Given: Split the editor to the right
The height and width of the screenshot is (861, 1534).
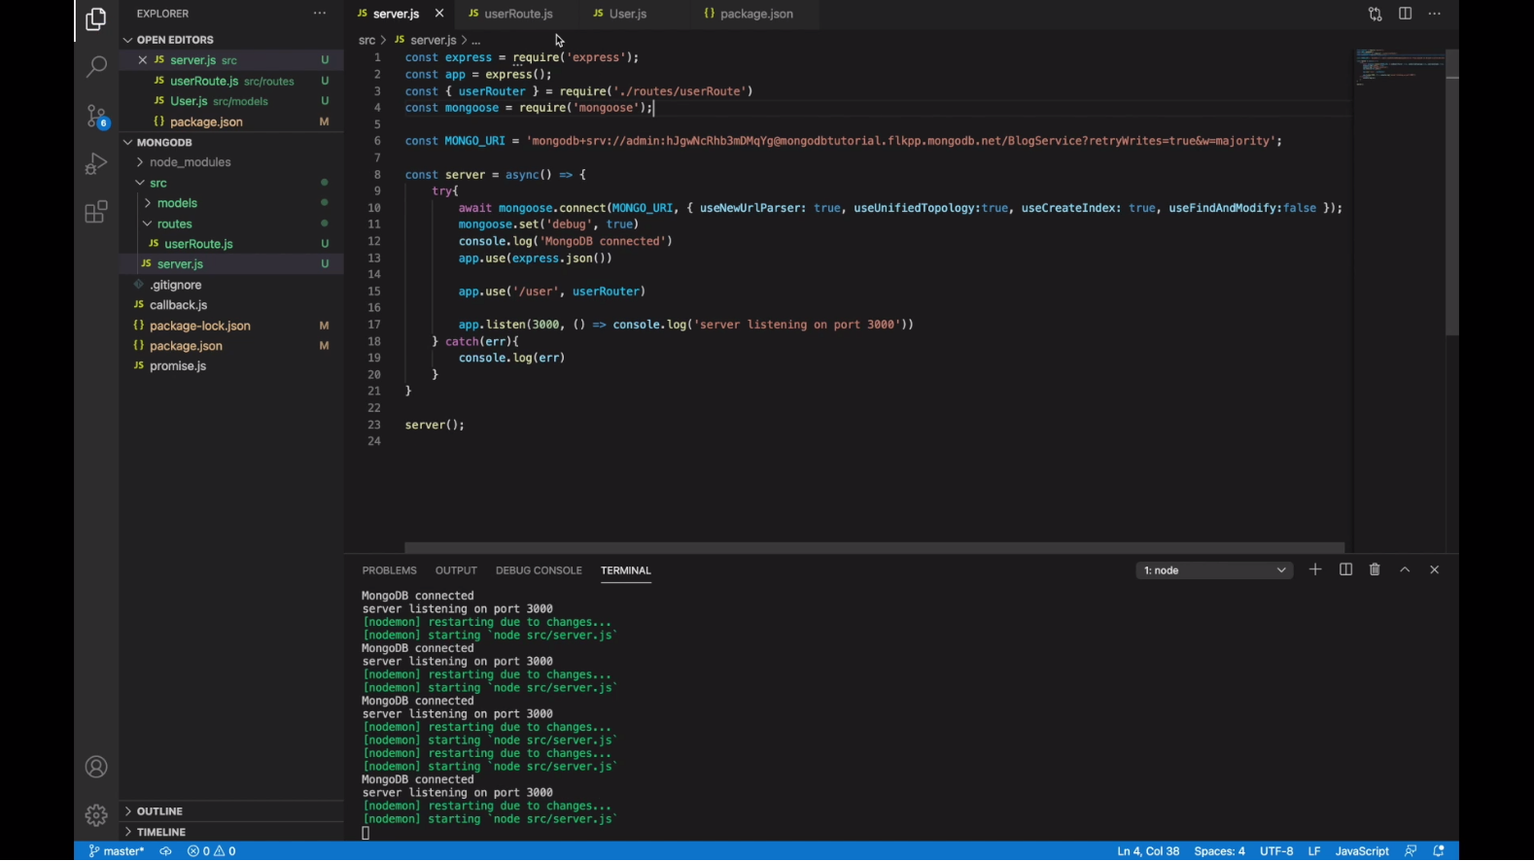Looking at the screenshot, I should (x=1405, y=14).
